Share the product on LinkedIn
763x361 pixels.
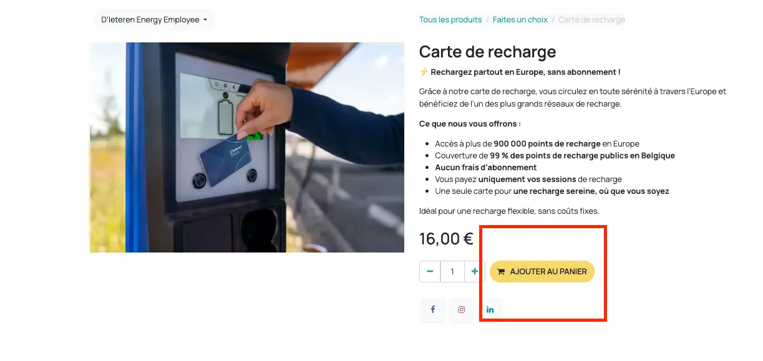tap(490, 310)
